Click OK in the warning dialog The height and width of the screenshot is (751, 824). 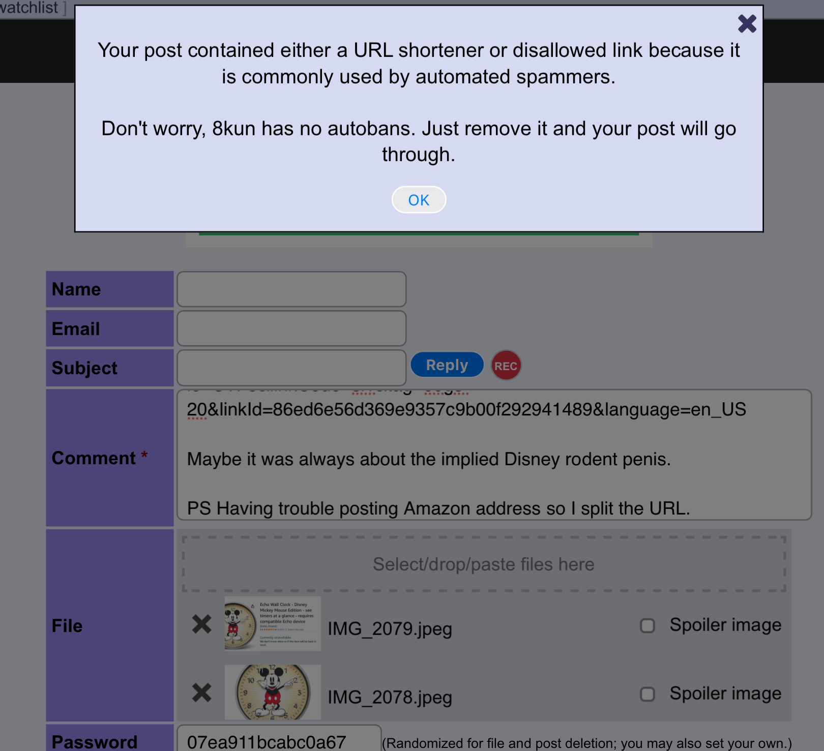point(419,200)
